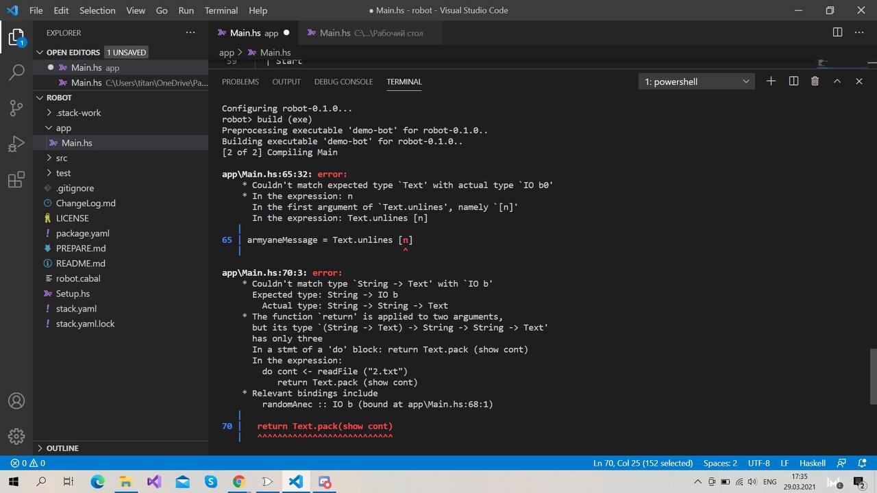Split the editor to the right
The width and height of the screenshot is (877, 493).
pyautogui.click(x=837, y=32)
